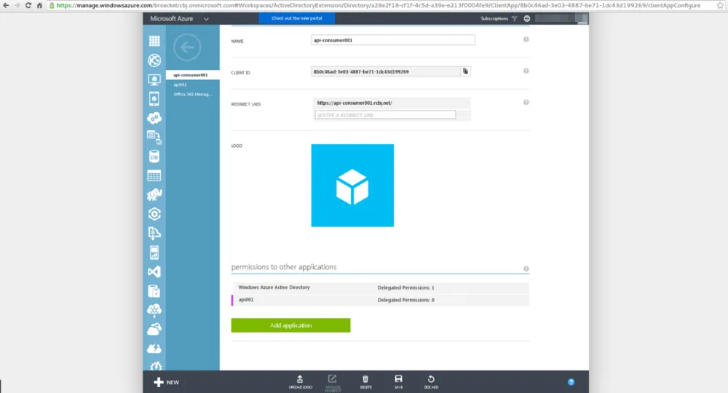The height and width of the screenshot is (393, 728).
Task: Click the browser home button
Action: [x=39, y=6]
